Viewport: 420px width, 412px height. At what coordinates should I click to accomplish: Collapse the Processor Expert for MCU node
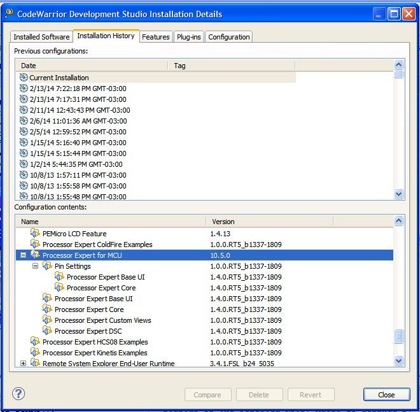[24, 255]
